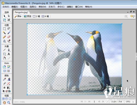Switch to standard screen mode
This screenshot has width=137, height=105.
tap(4, 99)
